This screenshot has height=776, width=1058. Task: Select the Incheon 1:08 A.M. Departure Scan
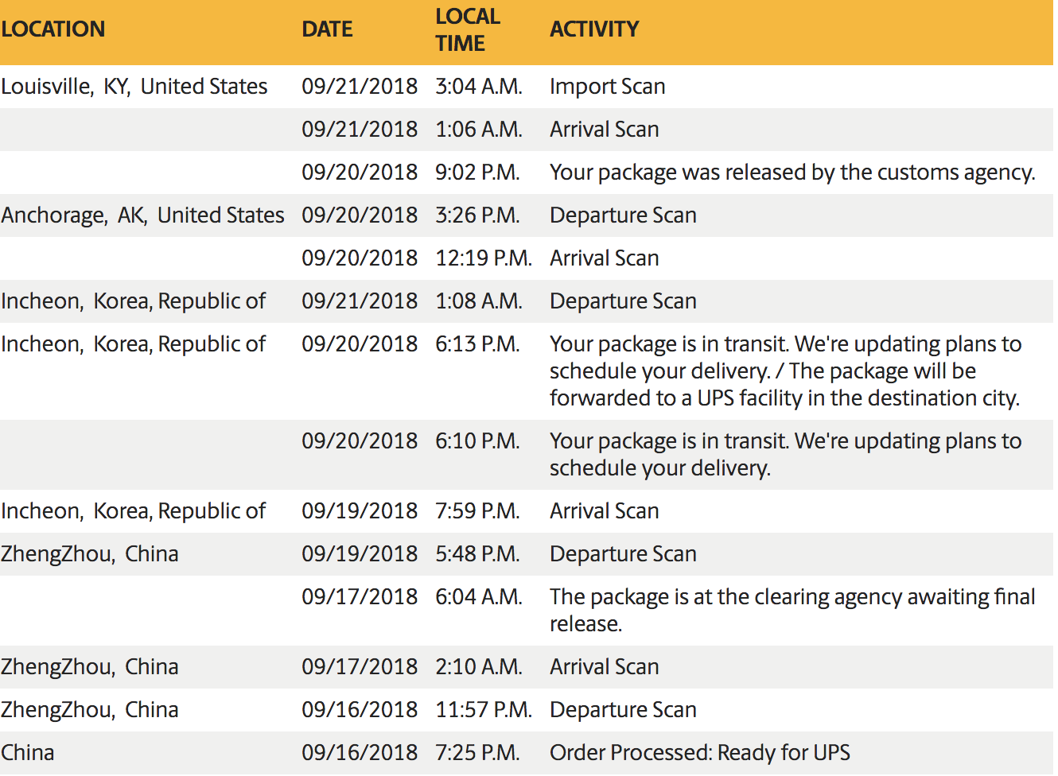(527, 301)
